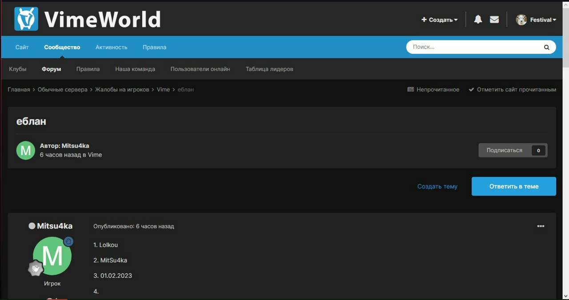Open the notifications bell
Viewport: 569px width, 300px height.
point(478,20)
